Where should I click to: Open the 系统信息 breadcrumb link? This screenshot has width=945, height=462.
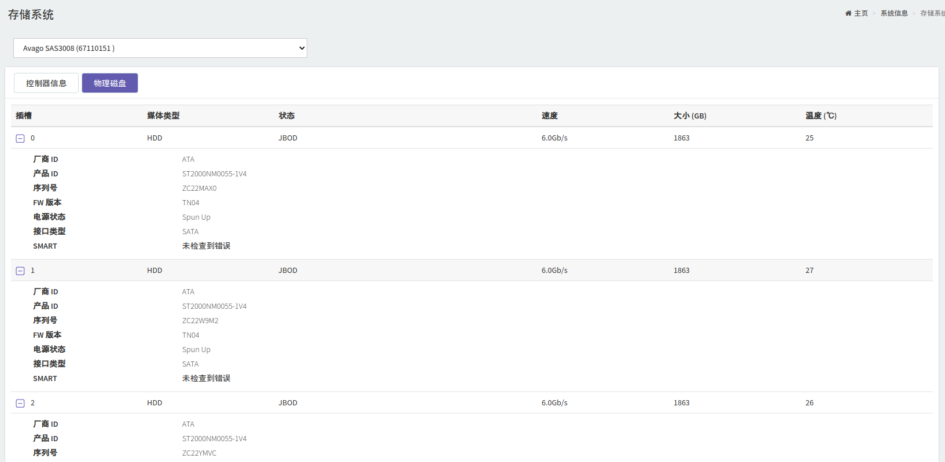point(894,13)
